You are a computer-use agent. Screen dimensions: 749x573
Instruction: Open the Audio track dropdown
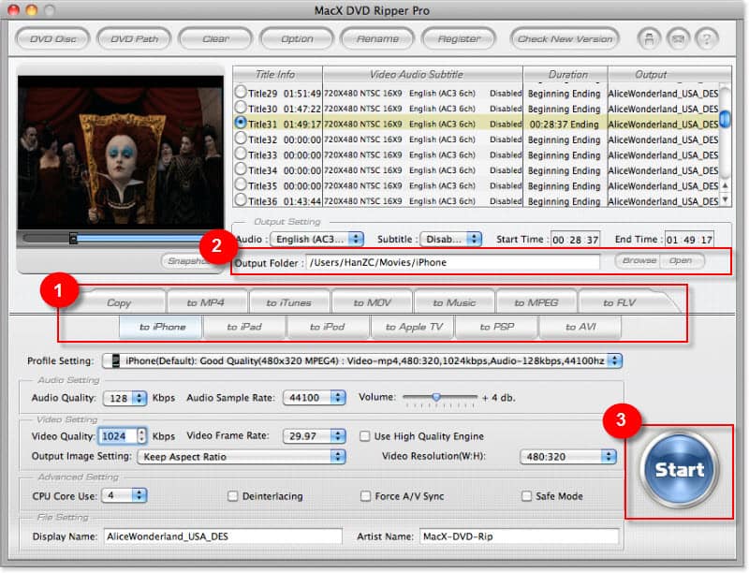317,239
